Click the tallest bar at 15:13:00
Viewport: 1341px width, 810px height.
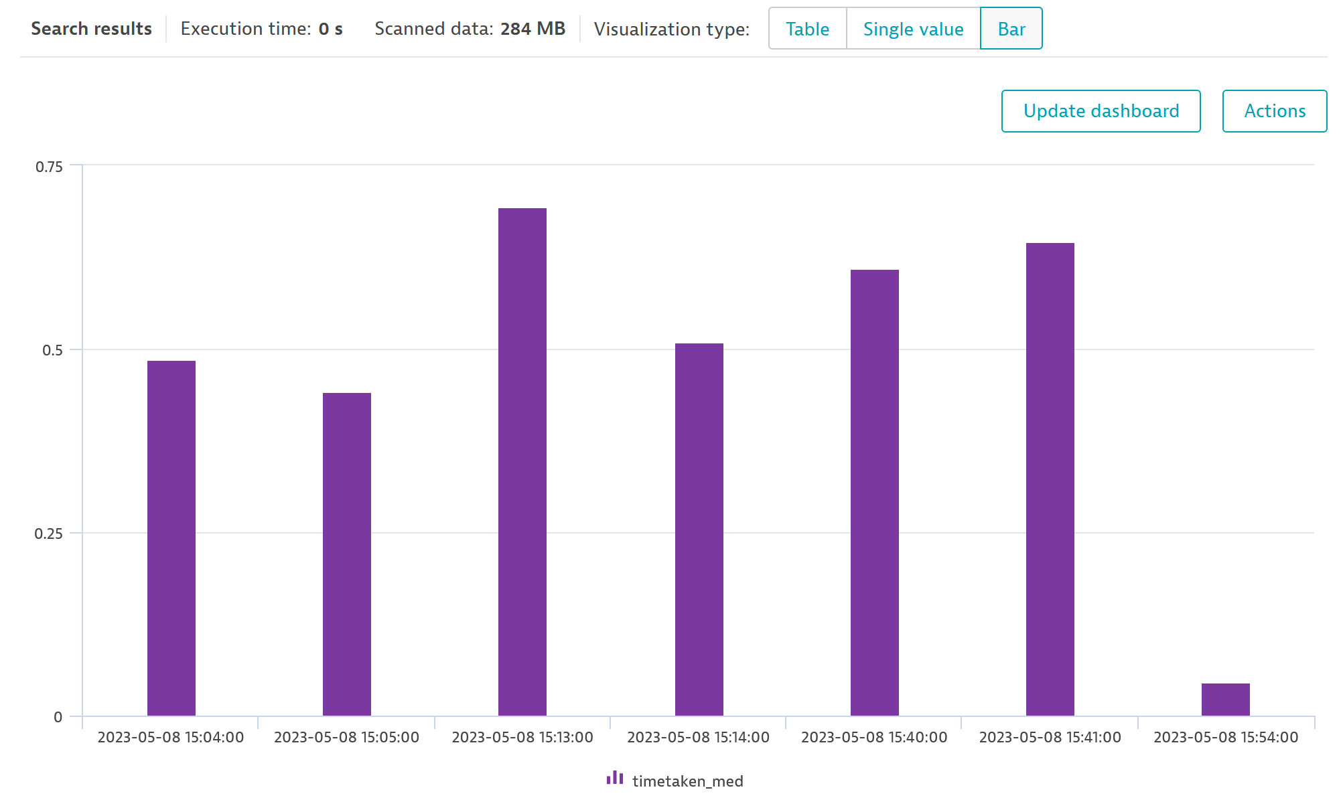(x=522, y=462)
